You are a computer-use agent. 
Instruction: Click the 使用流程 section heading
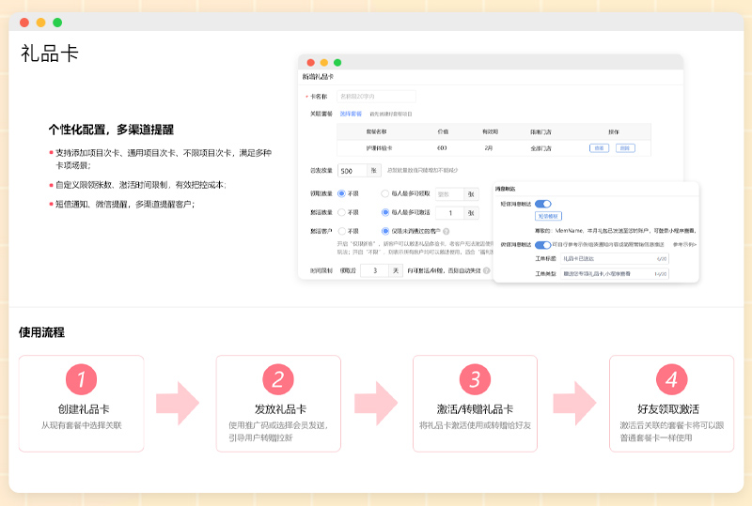41,332
